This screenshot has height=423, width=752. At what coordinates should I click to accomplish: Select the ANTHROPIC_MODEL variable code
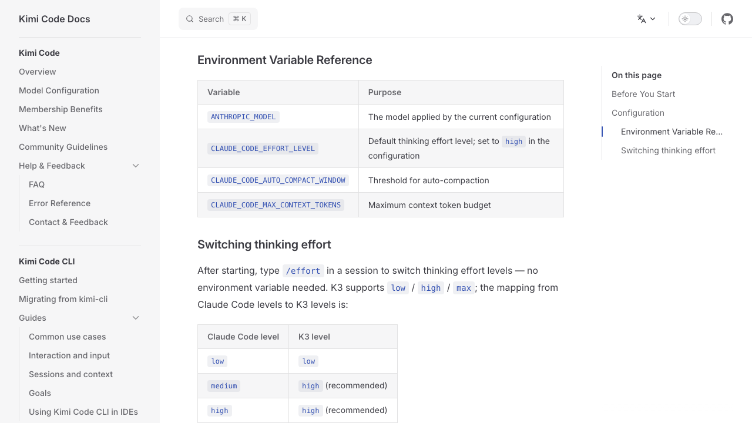(x=243, y=117)
